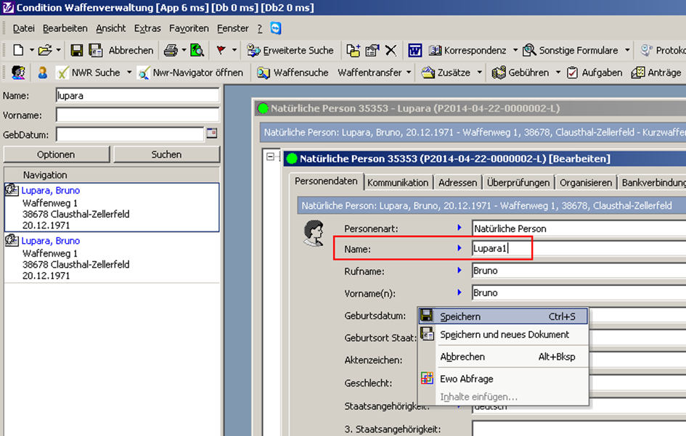Screen dimensions: 686x436
Task: Switch to the Kommunikation tab
Action: point(398,183)
